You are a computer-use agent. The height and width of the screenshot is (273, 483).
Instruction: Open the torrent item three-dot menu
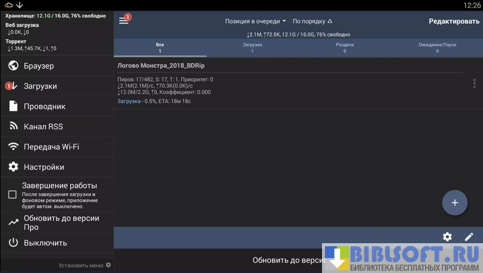click(474, 83)
